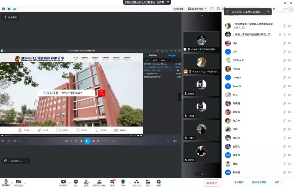Collapse the 说点什么 chat bubble arrow
294x187 pixels.
[x=27, y=161]
